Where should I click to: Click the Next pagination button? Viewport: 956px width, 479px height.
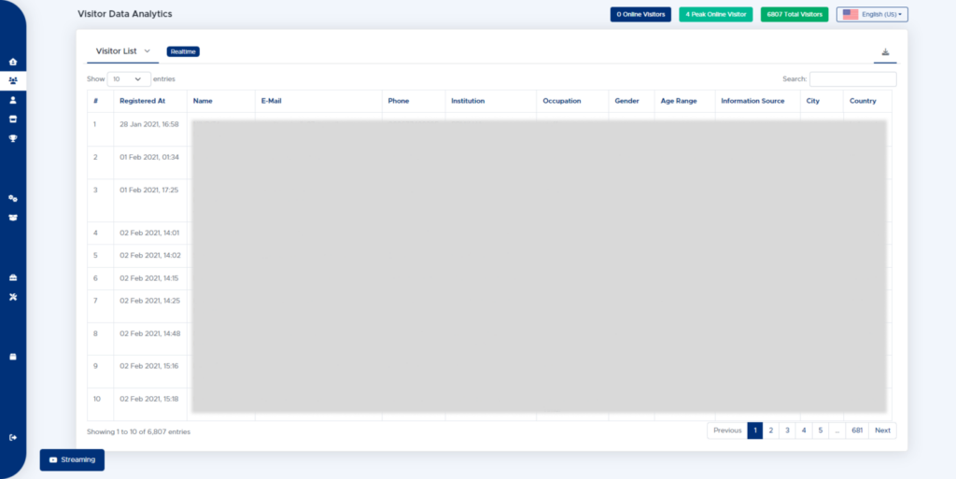[882, 430]
